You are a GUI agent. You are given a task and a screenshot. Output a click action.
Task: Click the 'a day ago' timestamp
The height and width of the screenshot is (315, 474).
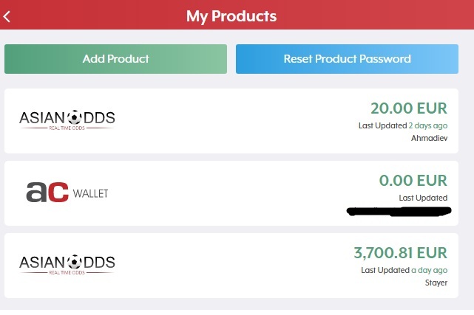pyautogui.click(x=429, y=271)
